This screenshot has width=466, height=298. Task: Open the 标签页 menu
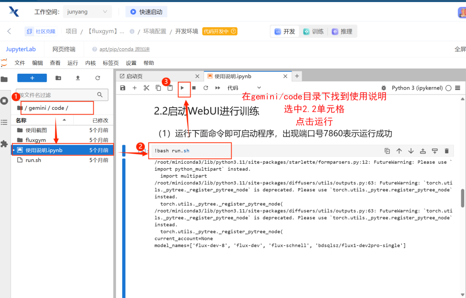click(110, 63)
